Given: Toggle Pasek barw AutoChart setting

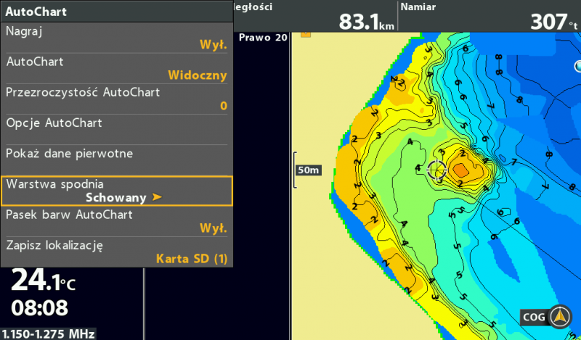Looking at the screenshot, I should coord(116,221).
